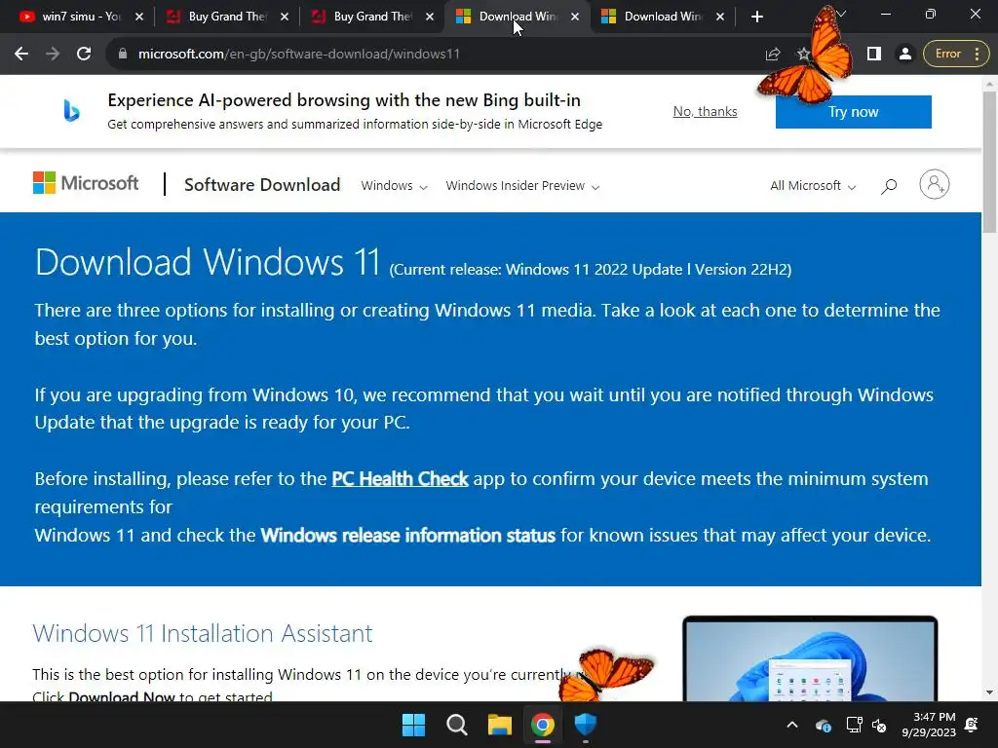Screen dimensions: 998x748
Task: Close the win7 simu tab
Action: [x=139, y=18]
